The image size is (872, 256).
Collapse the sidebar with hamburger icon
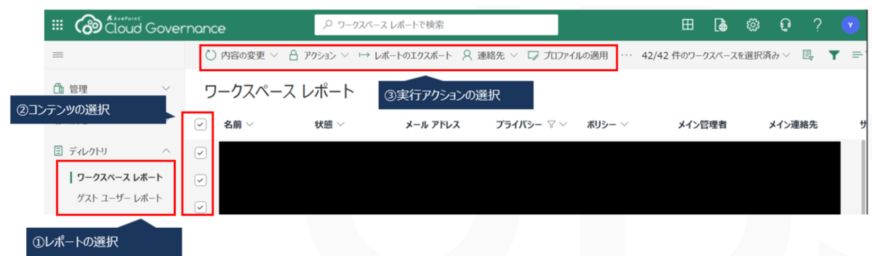click(x=58, y=56)
